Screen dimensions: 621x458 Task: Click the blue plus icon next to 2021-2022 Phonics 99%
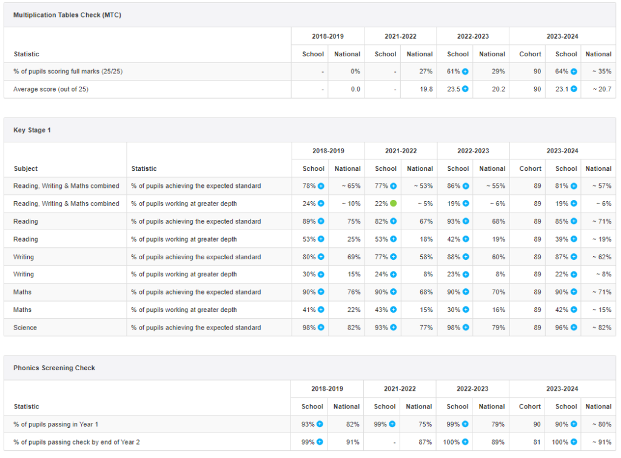click(x=392, y=424)
